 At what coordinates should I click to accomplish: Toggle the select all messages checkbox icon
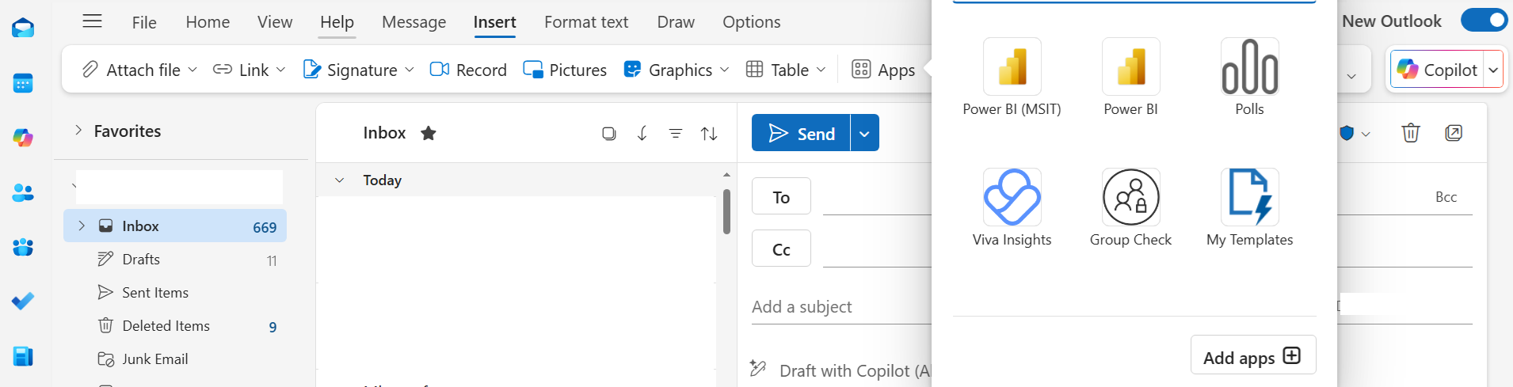point(608,134)
